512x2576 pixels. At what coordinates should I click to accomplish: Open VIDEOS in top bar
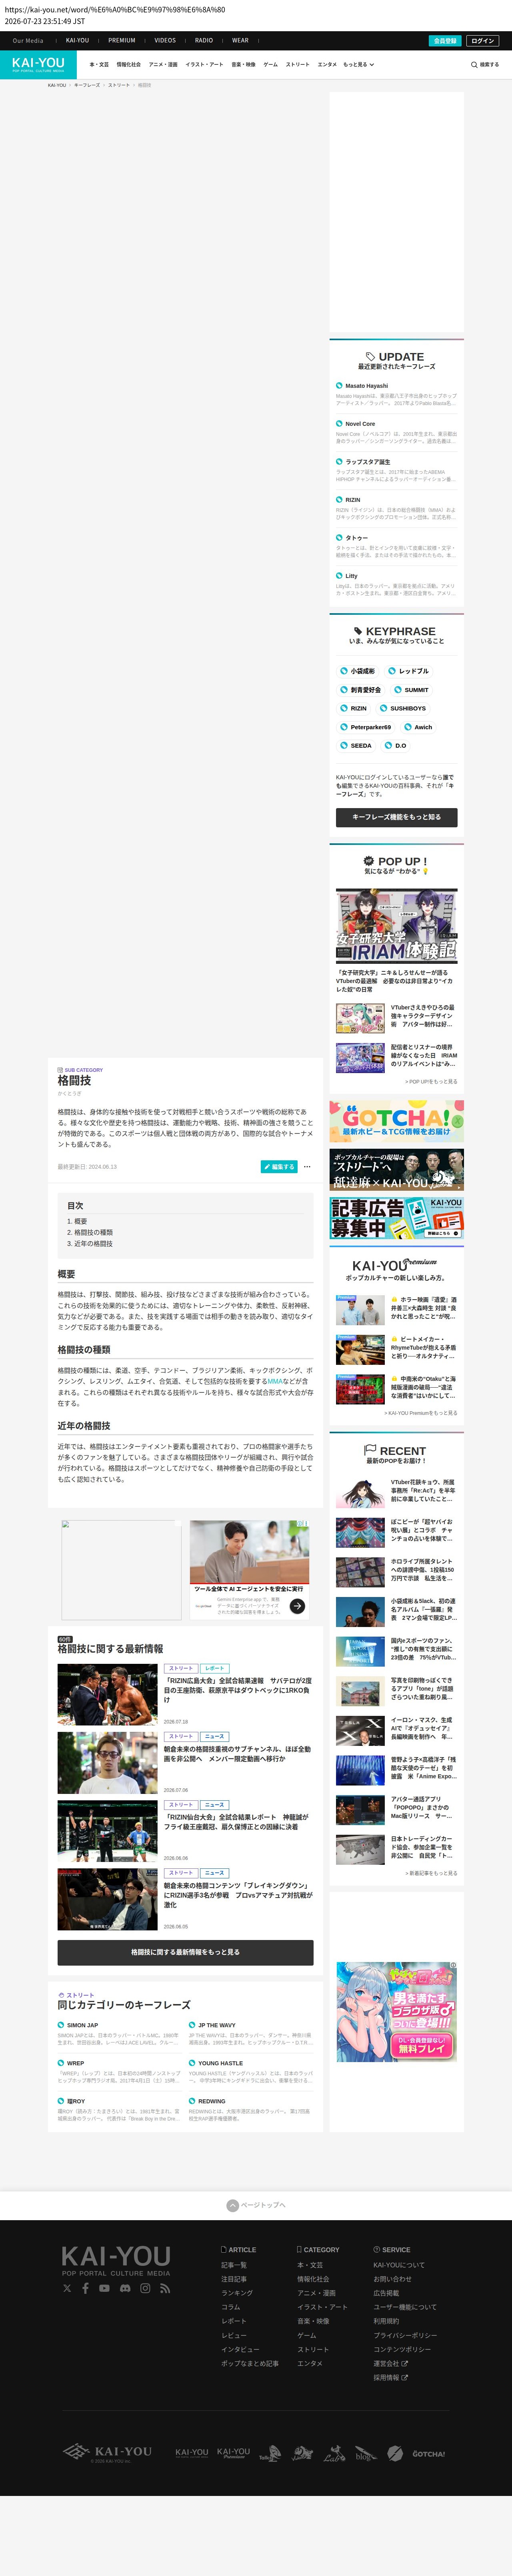point(165,41)
